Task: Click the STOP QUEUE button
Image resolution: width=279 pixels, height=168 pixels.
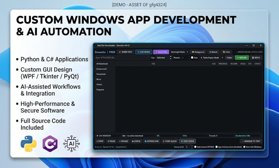Action: click(188, 141)
